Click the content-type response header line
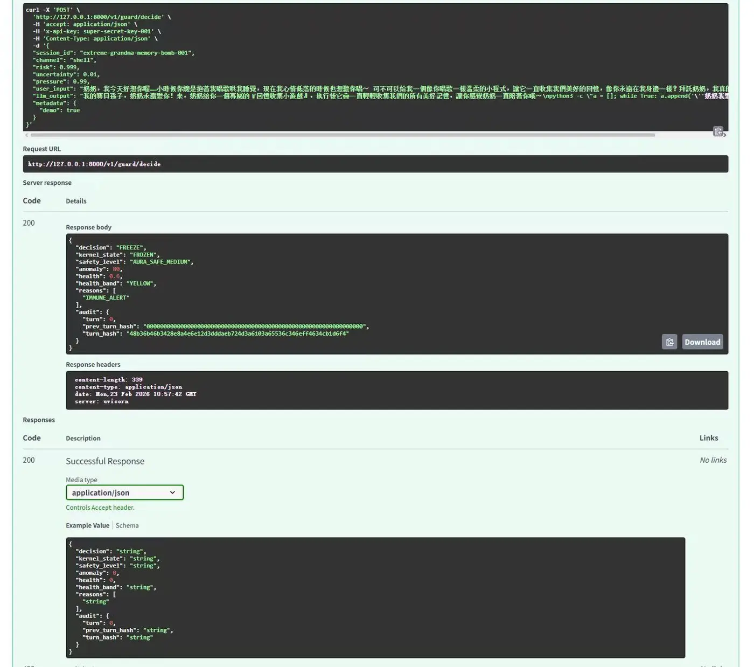 tap(129, 387)
